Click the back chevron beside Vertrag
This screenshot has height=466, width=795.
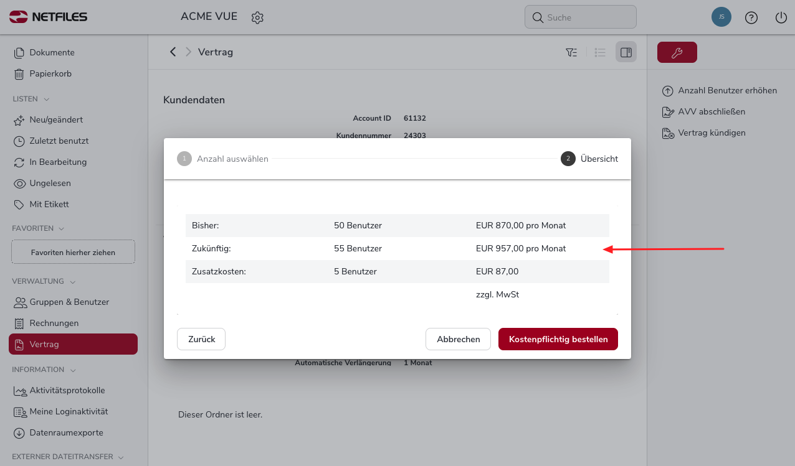(173, 52)
